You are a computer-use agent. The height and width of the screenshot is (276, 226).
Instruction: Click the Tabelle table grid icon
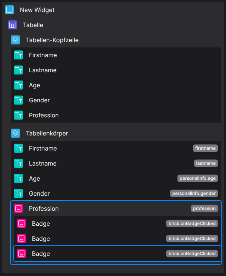[x=12, y=25]
